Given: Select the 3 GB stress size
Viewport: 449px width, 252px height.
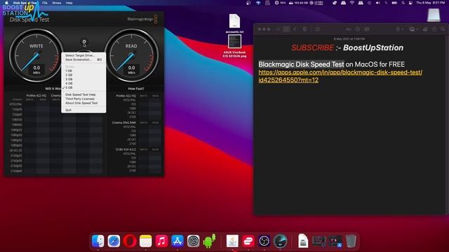Looking at the screenshot, I should (x=83, y=79).
